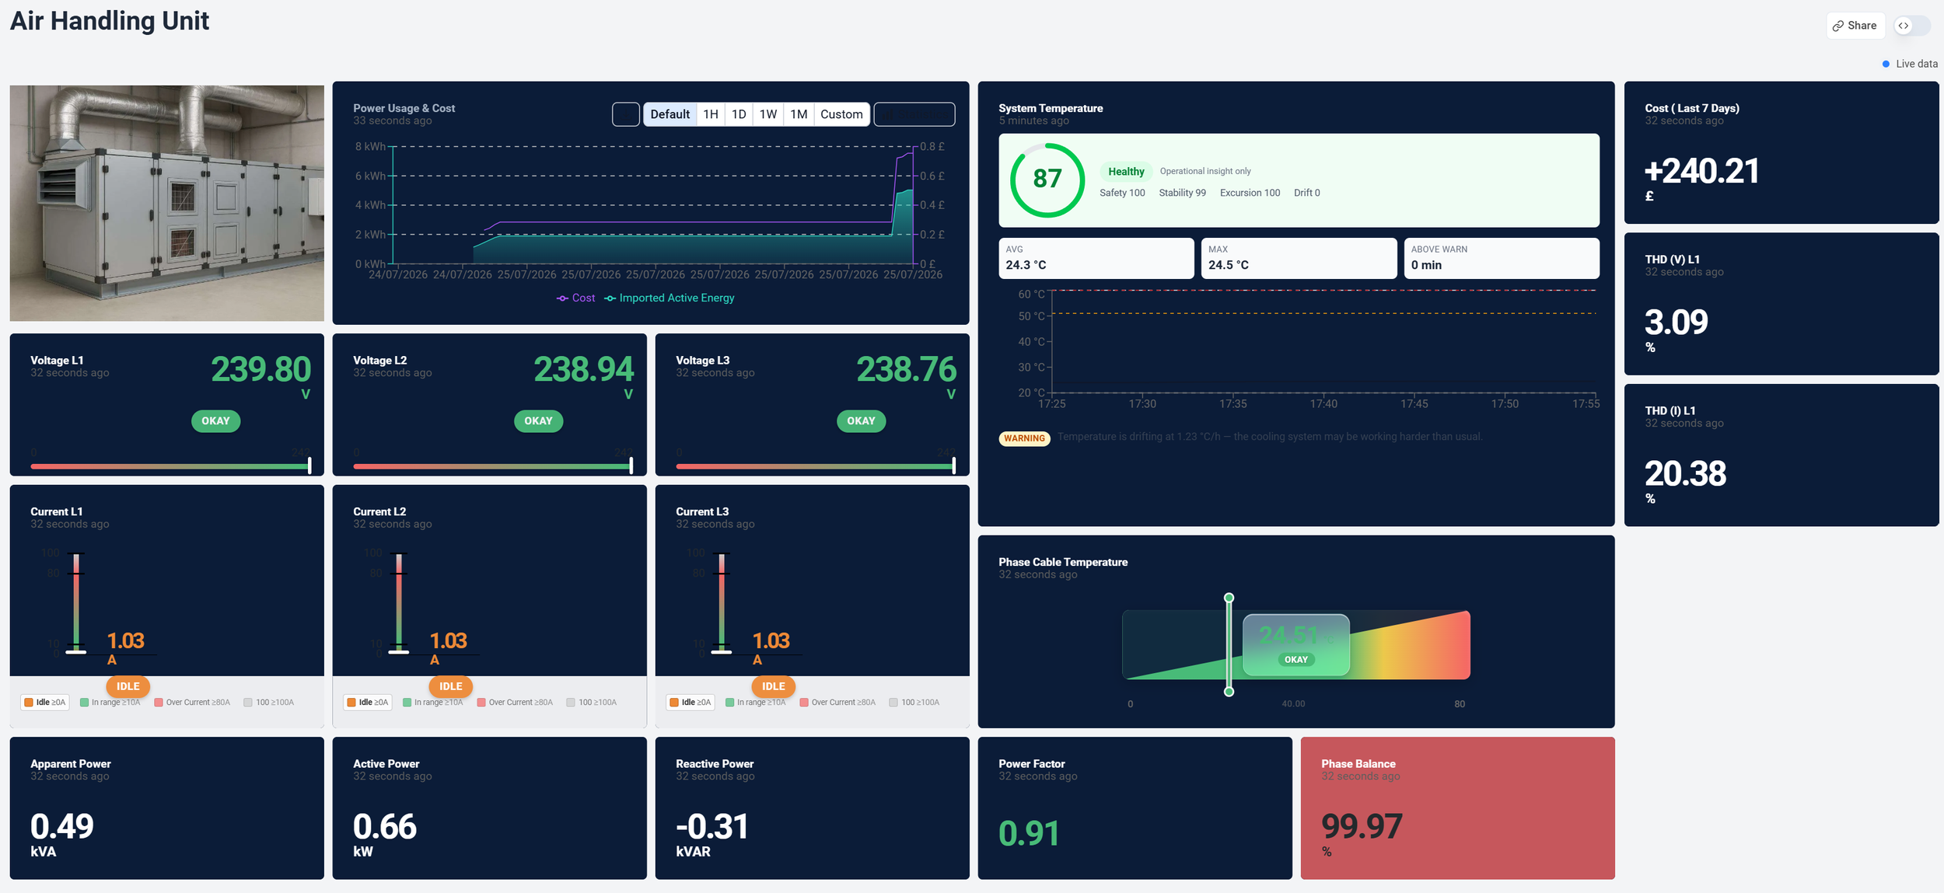Switch to the 1W time range
The width and height of the screenshot is (1944, 893).
pyautogui.click(x=767, y=114)
